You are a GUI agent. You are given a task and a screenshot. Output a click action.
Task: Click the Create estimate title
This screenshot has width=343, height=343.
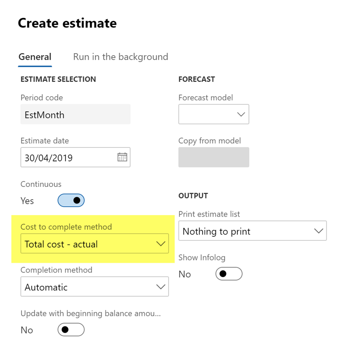67,23
